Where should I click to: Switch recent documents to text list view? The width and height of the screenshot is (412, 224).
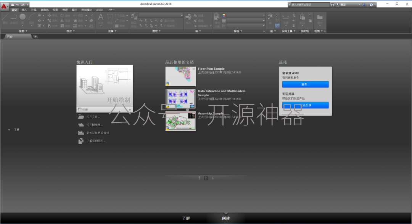(x=212, y=178)
